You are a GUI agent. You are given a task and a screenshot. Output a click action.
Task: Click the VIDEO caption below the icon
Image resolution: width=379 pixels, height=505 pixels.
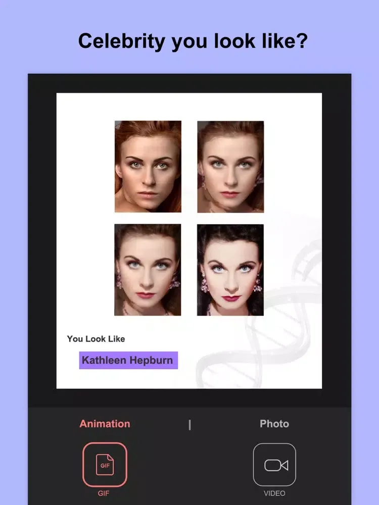click(x=274, y=493)
